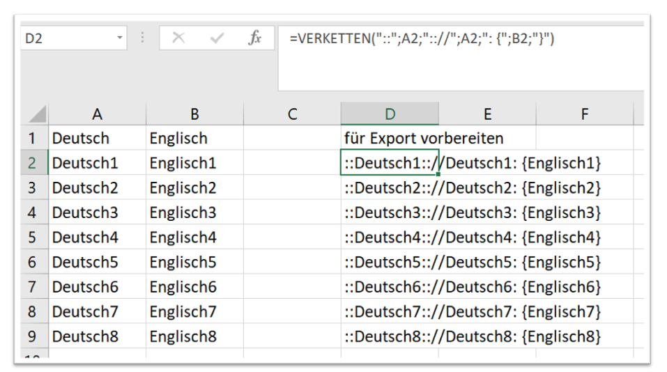Screen dimensions: 667x372
Task: Select column C header
Action: click(x=292, y=114)
